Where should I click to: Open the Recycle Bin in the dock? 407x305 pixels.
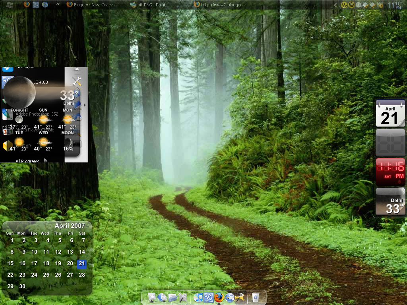click(256, 297)
